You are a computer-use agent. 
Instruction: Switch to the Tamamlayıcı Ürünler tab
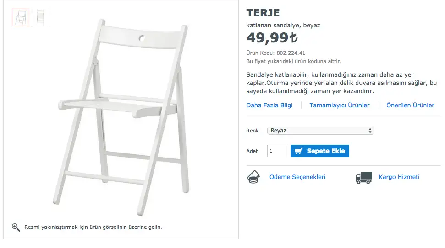(339, 106)
